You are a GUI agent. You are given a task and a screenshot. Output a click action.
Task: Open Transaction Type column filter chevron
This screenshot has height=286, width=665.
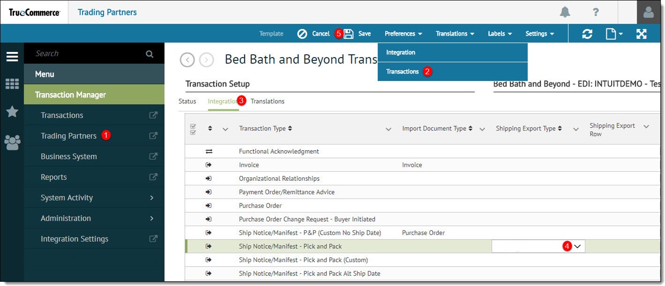click(x=388, y=129)
